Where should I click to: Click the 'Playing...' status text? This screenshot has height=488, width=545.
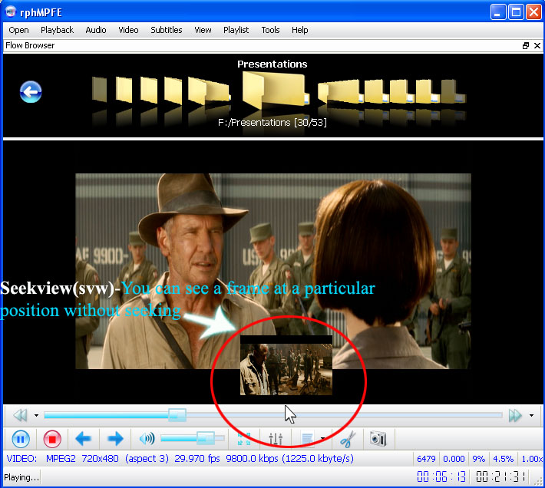click(x=21, y=477)
